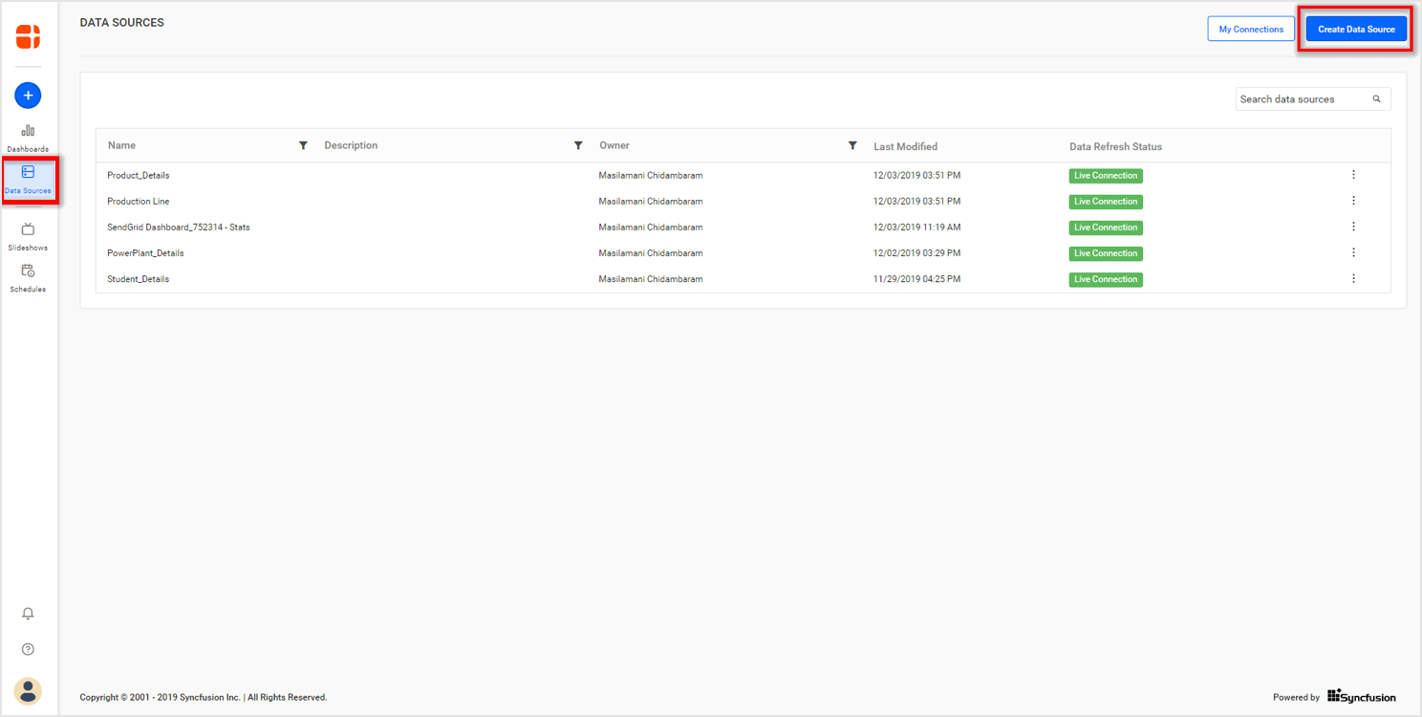The image size is (1422, 717).
Task: Click the search magnifier in the search box
Action: pyautogui.click(x=1376, y=98)
